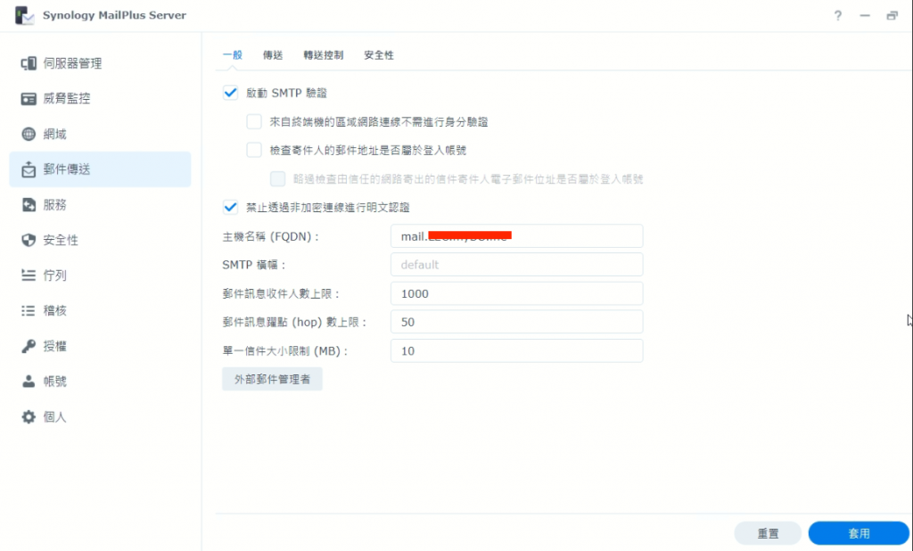
Task: Click the 授權 key icon
Action: tap(29, 347)
